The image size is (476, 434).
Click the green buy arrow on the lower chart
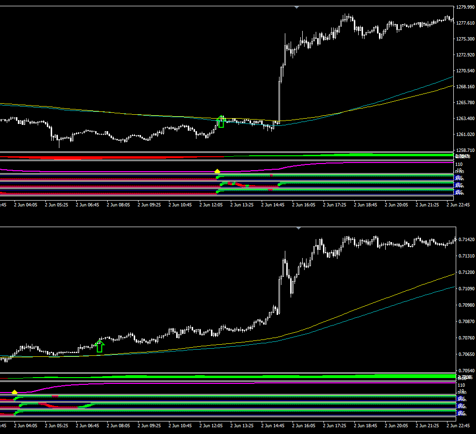[99, 346]
